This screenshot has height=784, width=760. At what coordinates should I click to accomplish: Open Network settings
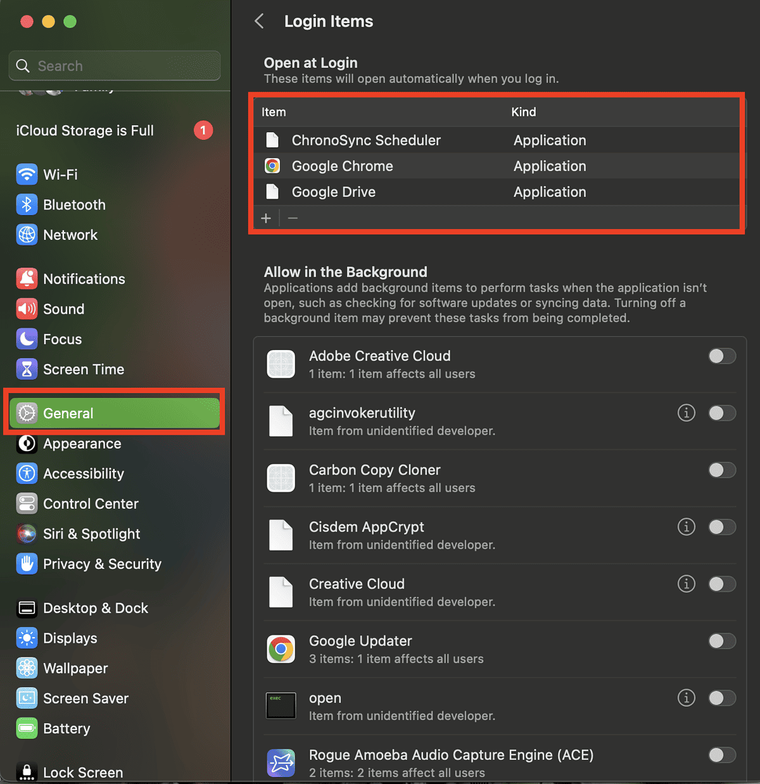(71, 235)
